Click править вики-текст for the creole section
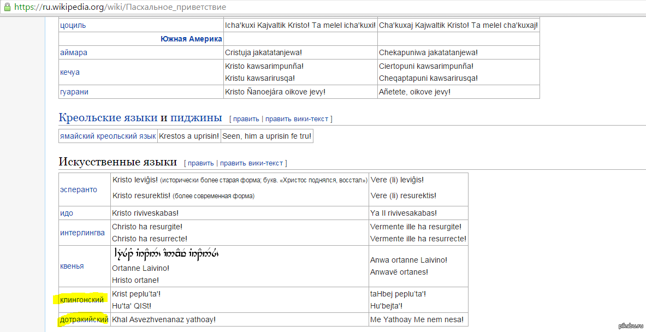This screenshot has width=646, height=332. click(297, 118)
